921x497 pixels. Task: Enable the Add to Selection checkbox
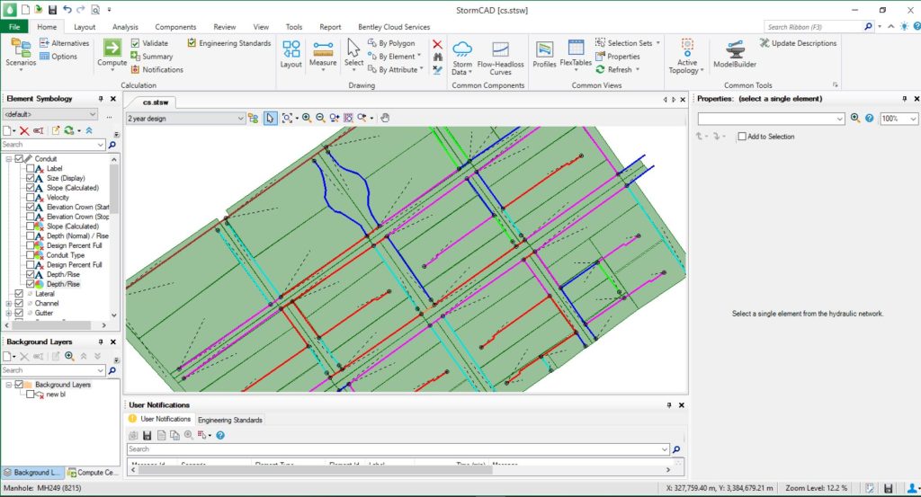click(x=742, y=137)
